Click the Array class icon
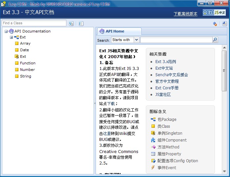The height and width of the screenshot is (177, 230). tap(17, 43)
